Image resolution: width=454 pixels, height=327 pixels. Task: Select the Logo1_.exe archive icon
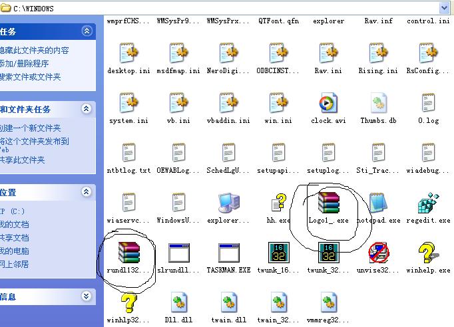coord(328,202)
